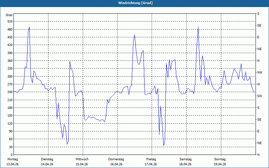Click the SW compass label on right axis
269x168 pixels.
click(x=259, y=96)
